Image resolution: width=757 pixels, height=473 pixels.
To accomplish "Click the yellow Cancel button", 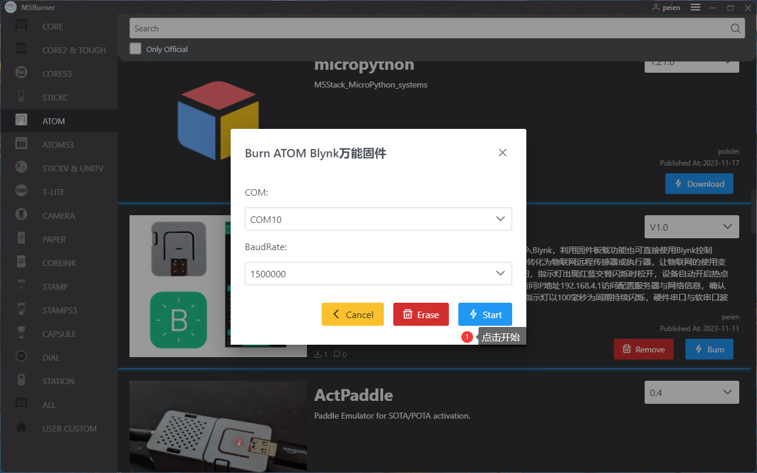I will pyautogui.click(x=352, y=315).
